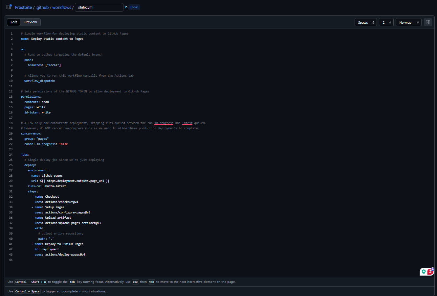Click the 'url: ${{ steps.deployment.outputs.page_url }}' line
Image resolution: width=437 pixels, height=296 pixels.
[70, 181]
